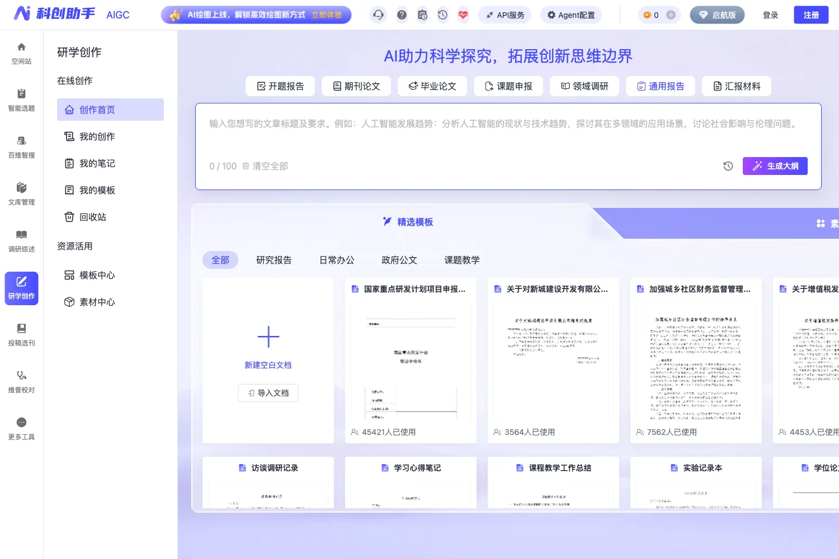Open customer service headset icon
839x559 pixels.
pyautogui.click(x=379, y=15)
